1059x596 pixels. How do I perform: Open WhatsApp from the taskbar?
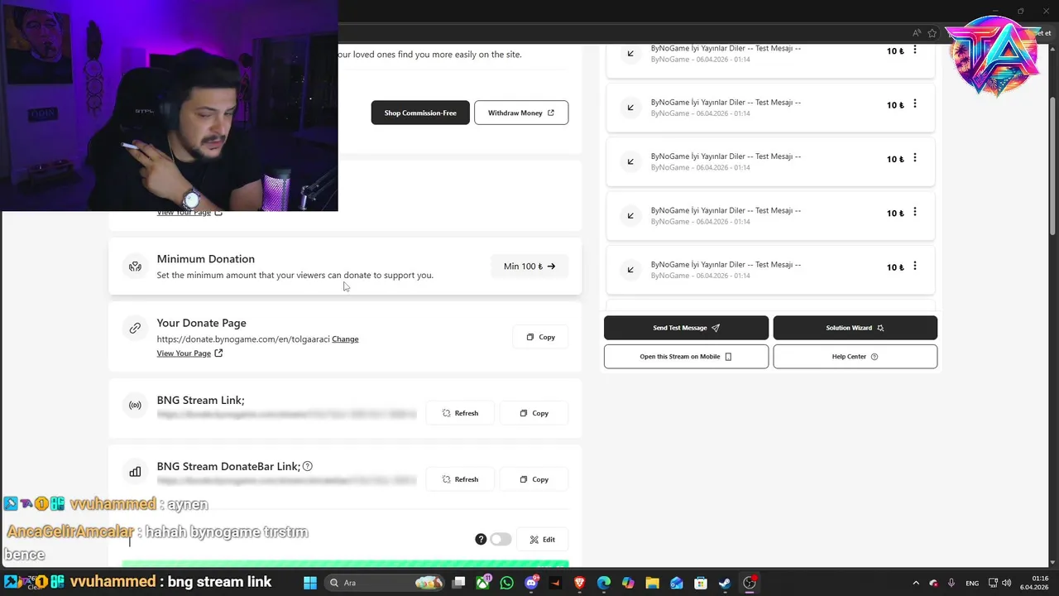pyautogui.click(x=506, y=583)
